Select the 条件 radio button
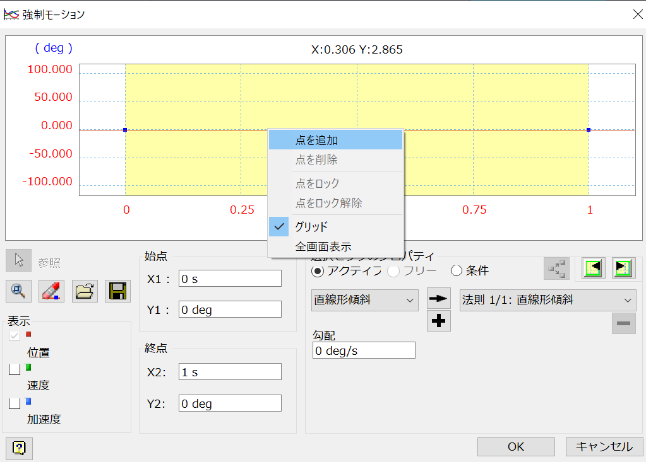 tap(457, 271)
